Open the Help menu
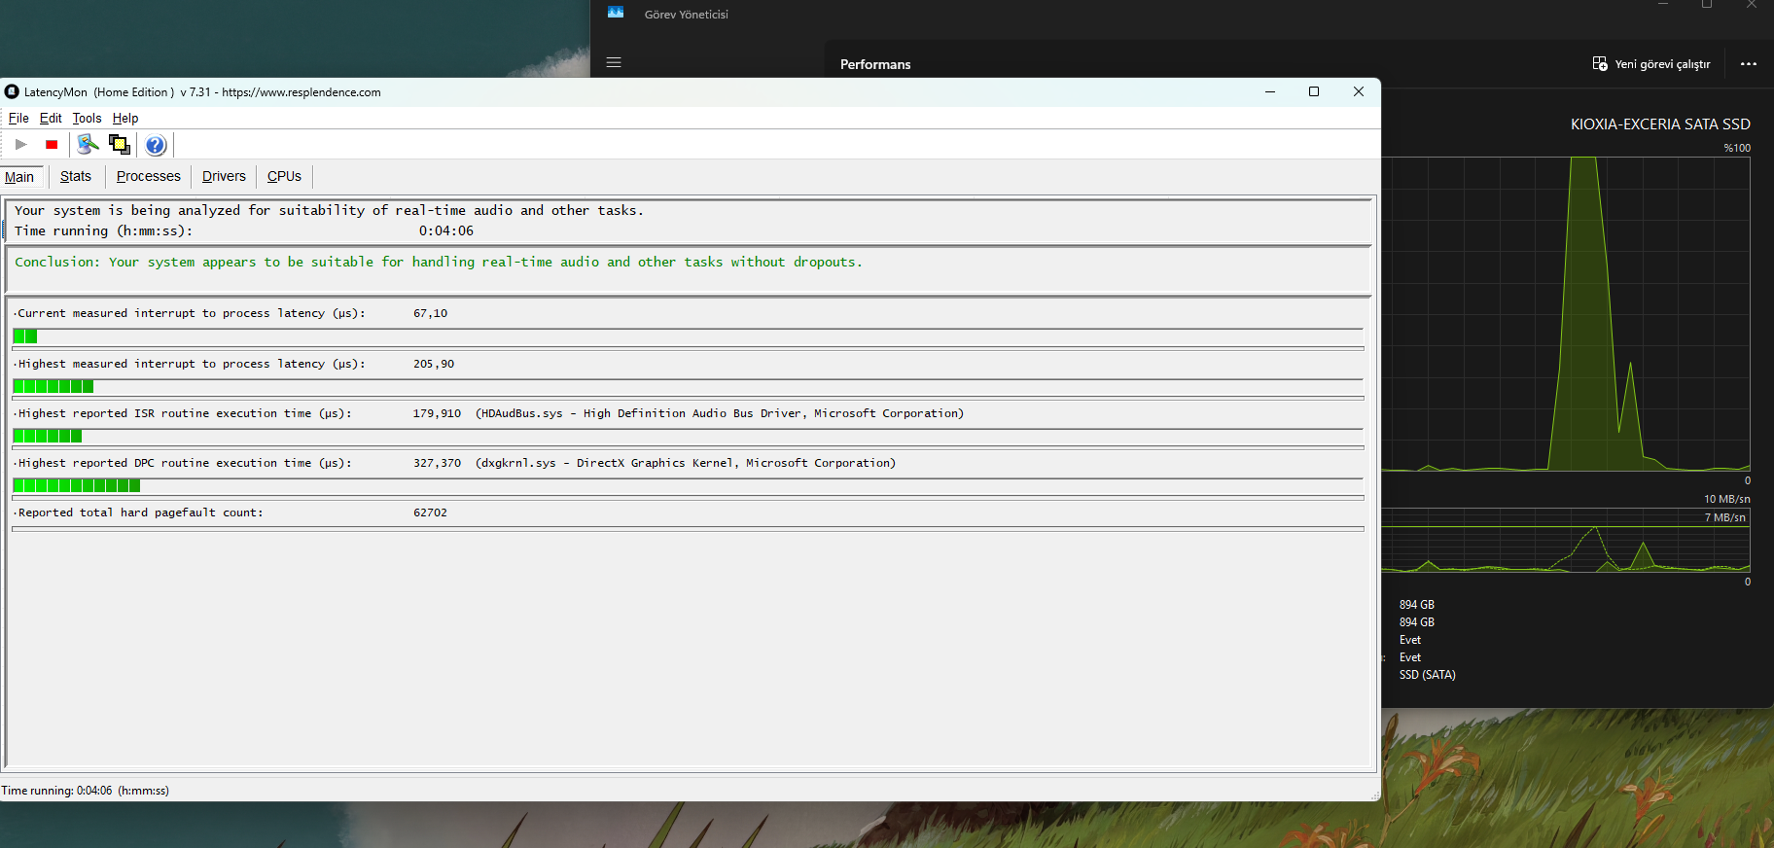1774x848 pixels. tap(125, 118)
